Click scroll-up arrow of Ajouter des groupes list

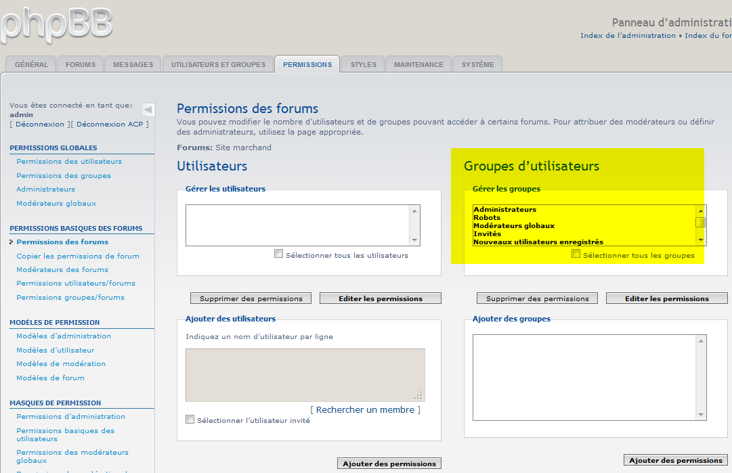701,341
